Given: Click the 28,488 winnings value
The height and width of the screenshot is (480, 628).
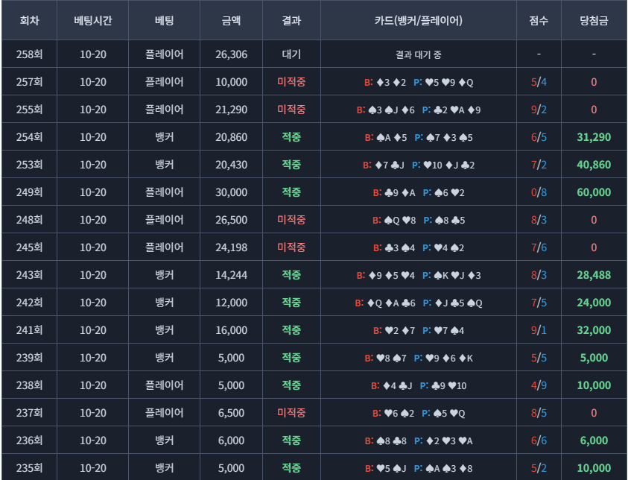Looking at the screenshot, I should pos(594,275).
